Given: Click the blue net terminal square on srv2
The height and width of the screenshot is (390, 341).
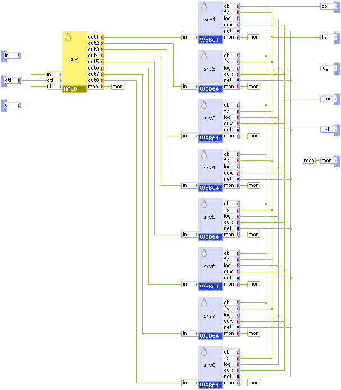Looking at the screenshot, I should coord(238,80).
